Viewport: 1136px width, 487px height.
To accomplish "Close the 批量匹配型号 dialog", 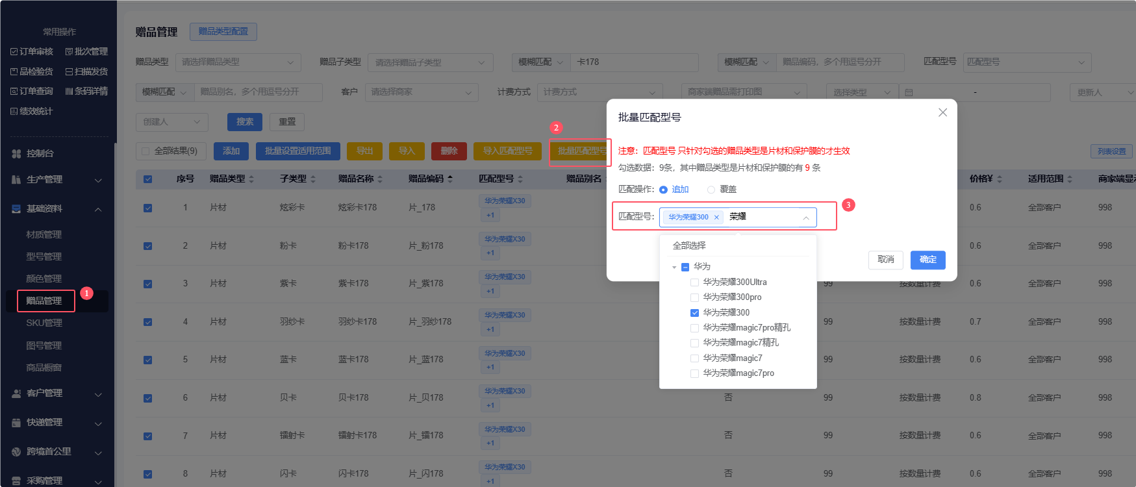I will (942, 112).
